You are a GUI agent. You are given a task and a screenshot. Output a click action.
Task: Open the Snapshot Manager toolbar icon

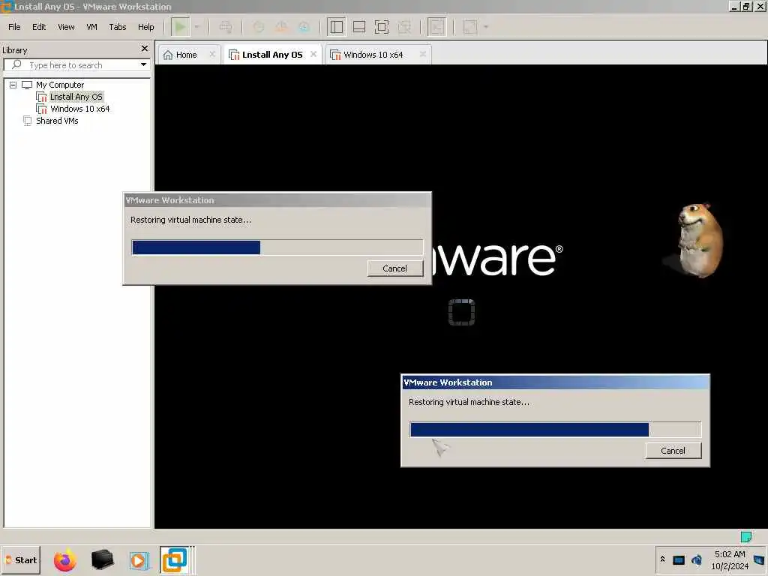[304, 27]
